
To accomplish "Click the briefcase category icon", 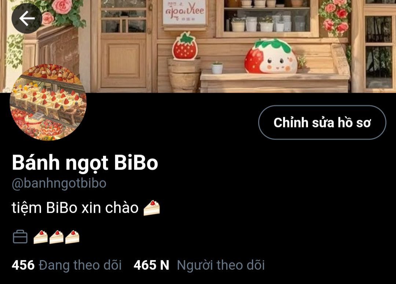I will [20, 237].
